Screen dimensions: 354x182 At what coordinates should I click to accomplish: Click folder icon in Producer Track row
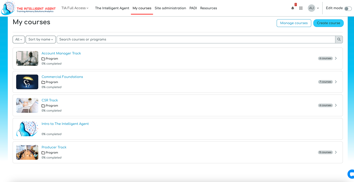pos(43,153)
